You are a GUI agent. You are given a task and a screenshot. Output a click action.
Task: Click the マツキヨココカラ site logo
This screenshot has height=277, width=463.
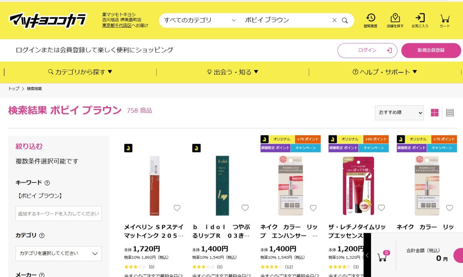click(x=48, y=20)
